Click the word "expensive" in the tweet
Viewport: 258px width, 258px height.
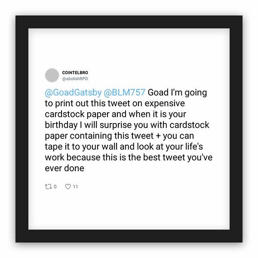pos(165,104)
